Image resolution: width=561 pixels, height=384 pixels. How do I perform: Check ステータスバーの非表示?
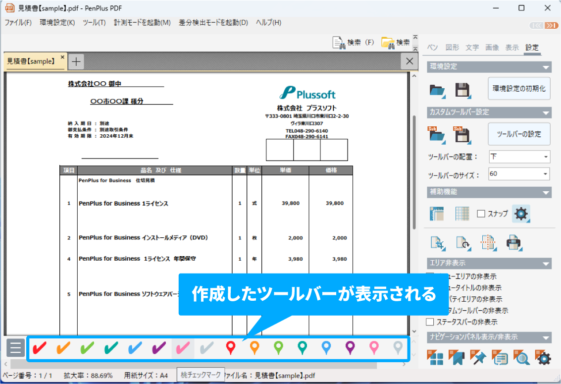430,322
